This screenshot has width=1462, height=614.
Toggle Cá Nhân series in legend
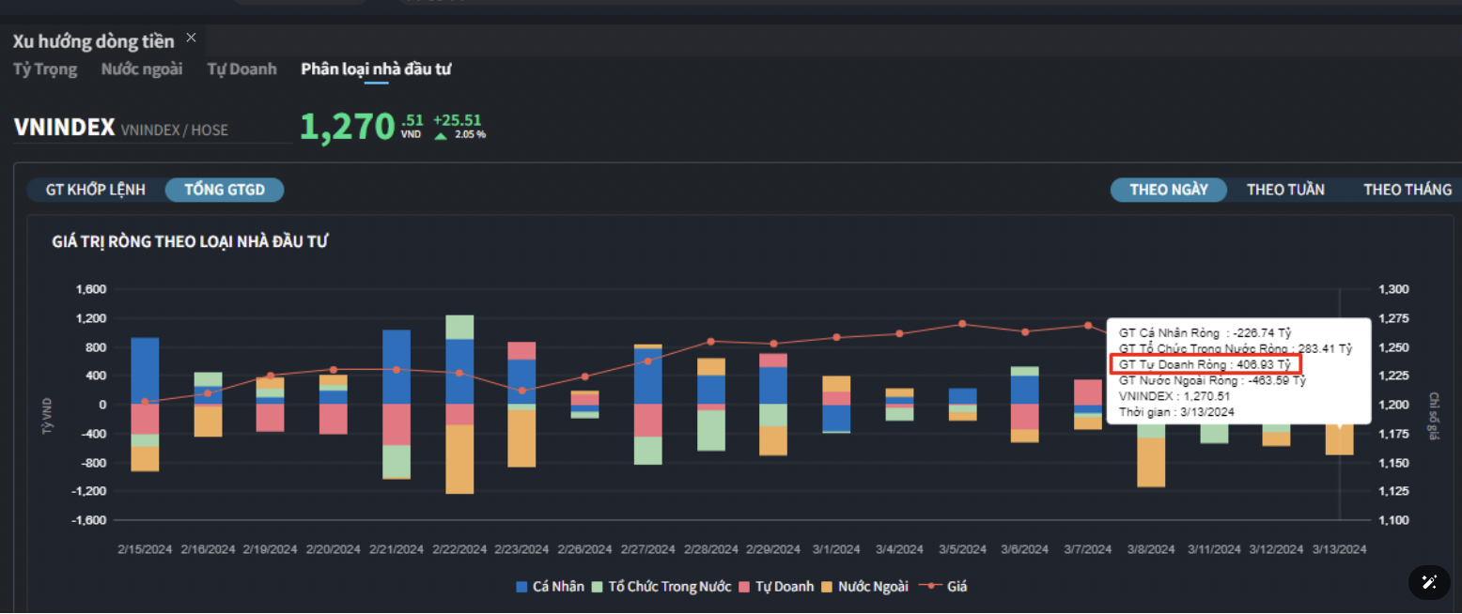(521, 587)
